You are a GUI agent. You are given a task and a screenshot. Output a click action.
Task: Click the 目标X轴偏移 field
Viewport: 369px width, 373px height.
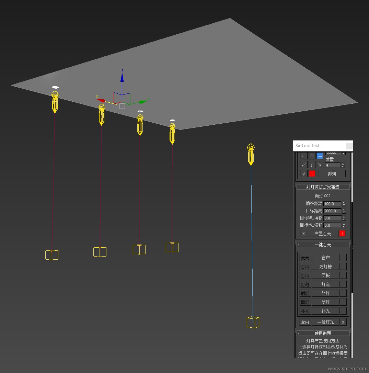coord(332,218)
